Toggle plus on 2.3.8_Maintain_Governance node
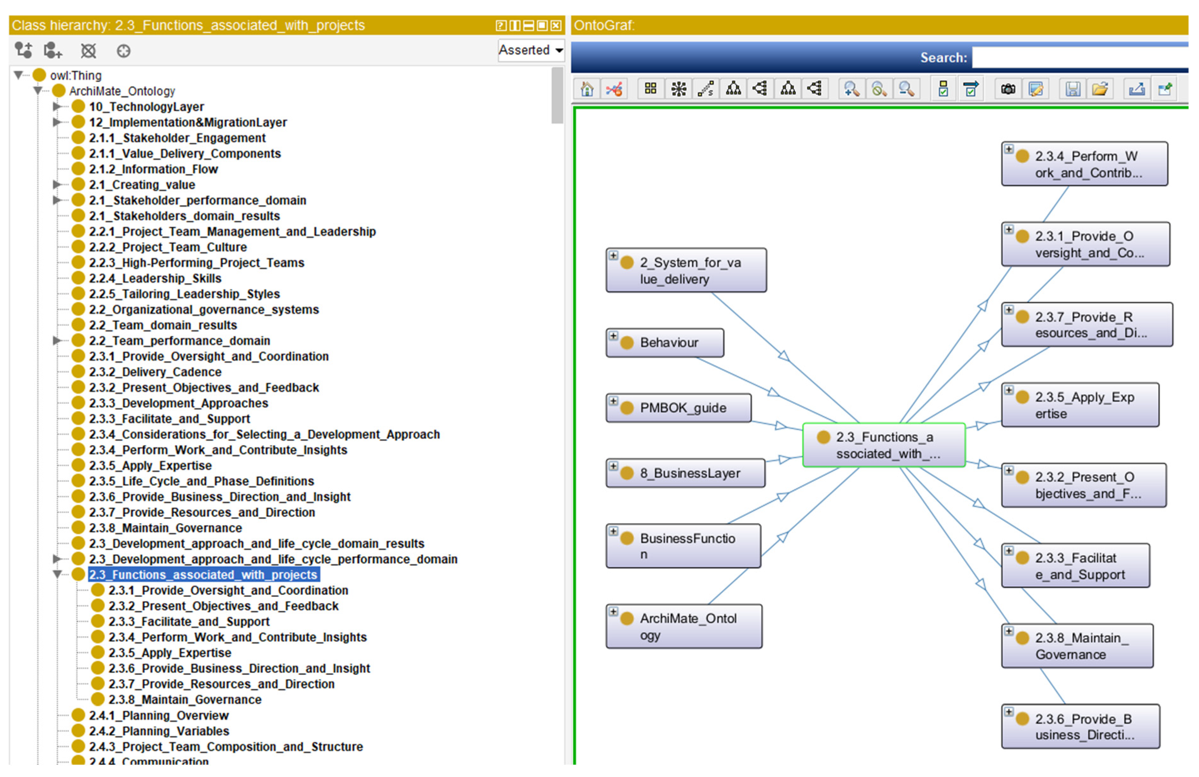Image resolution: width=1199 pixels, height=777 pixels. [1008, 631]
